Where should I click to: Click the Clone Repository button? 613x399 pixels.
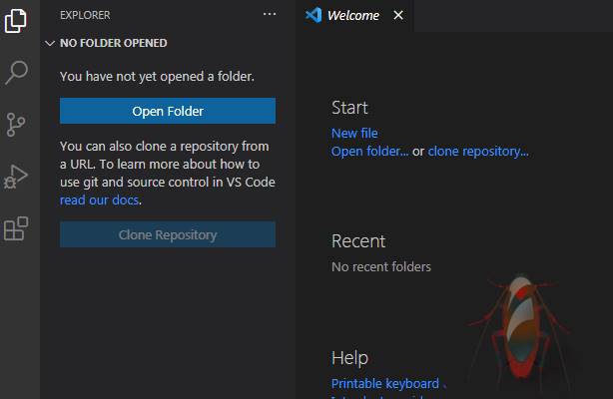(168, 234)
